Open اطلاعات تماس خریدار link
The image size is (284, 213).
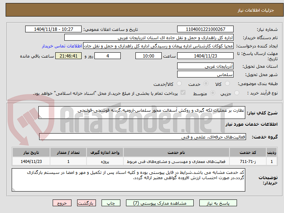tap(62, 46)
